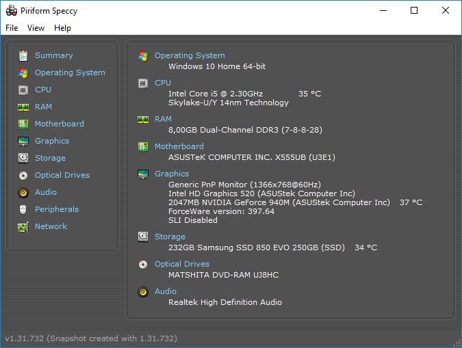Click the Audio speaker icon in sidebar
Image resolution: width=462 pixels, height=348 pixels.
[x=23, y=193]
